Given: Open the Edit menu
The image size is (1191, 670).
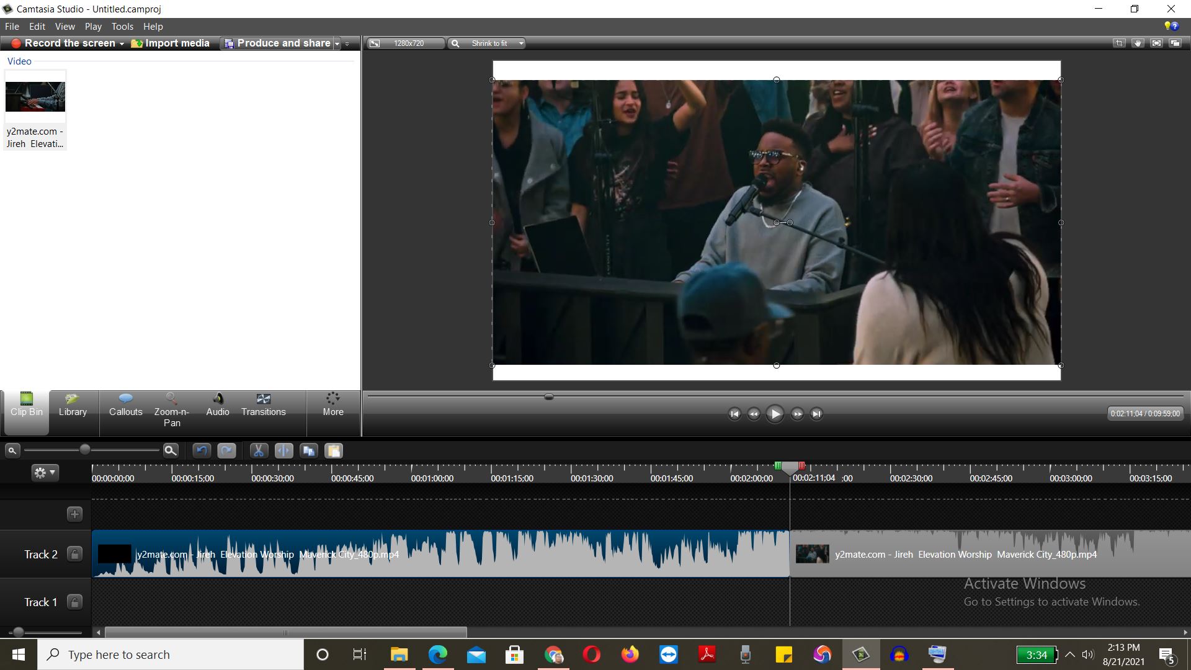Looking at the screenshot, I should [x=37, y=27].
